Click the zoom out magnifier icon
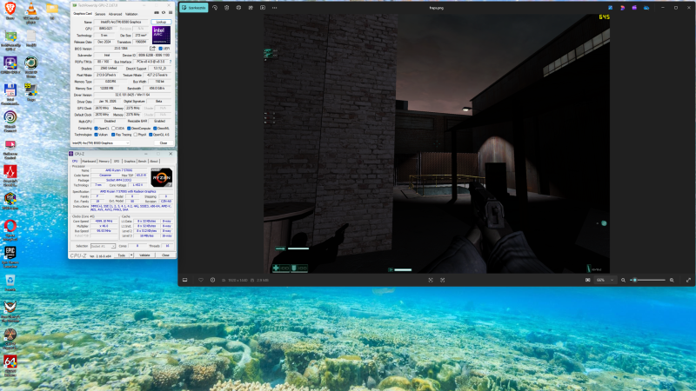 [623, 280]
